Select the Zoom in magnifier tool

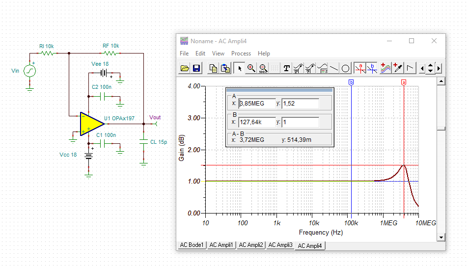(251, 68)
